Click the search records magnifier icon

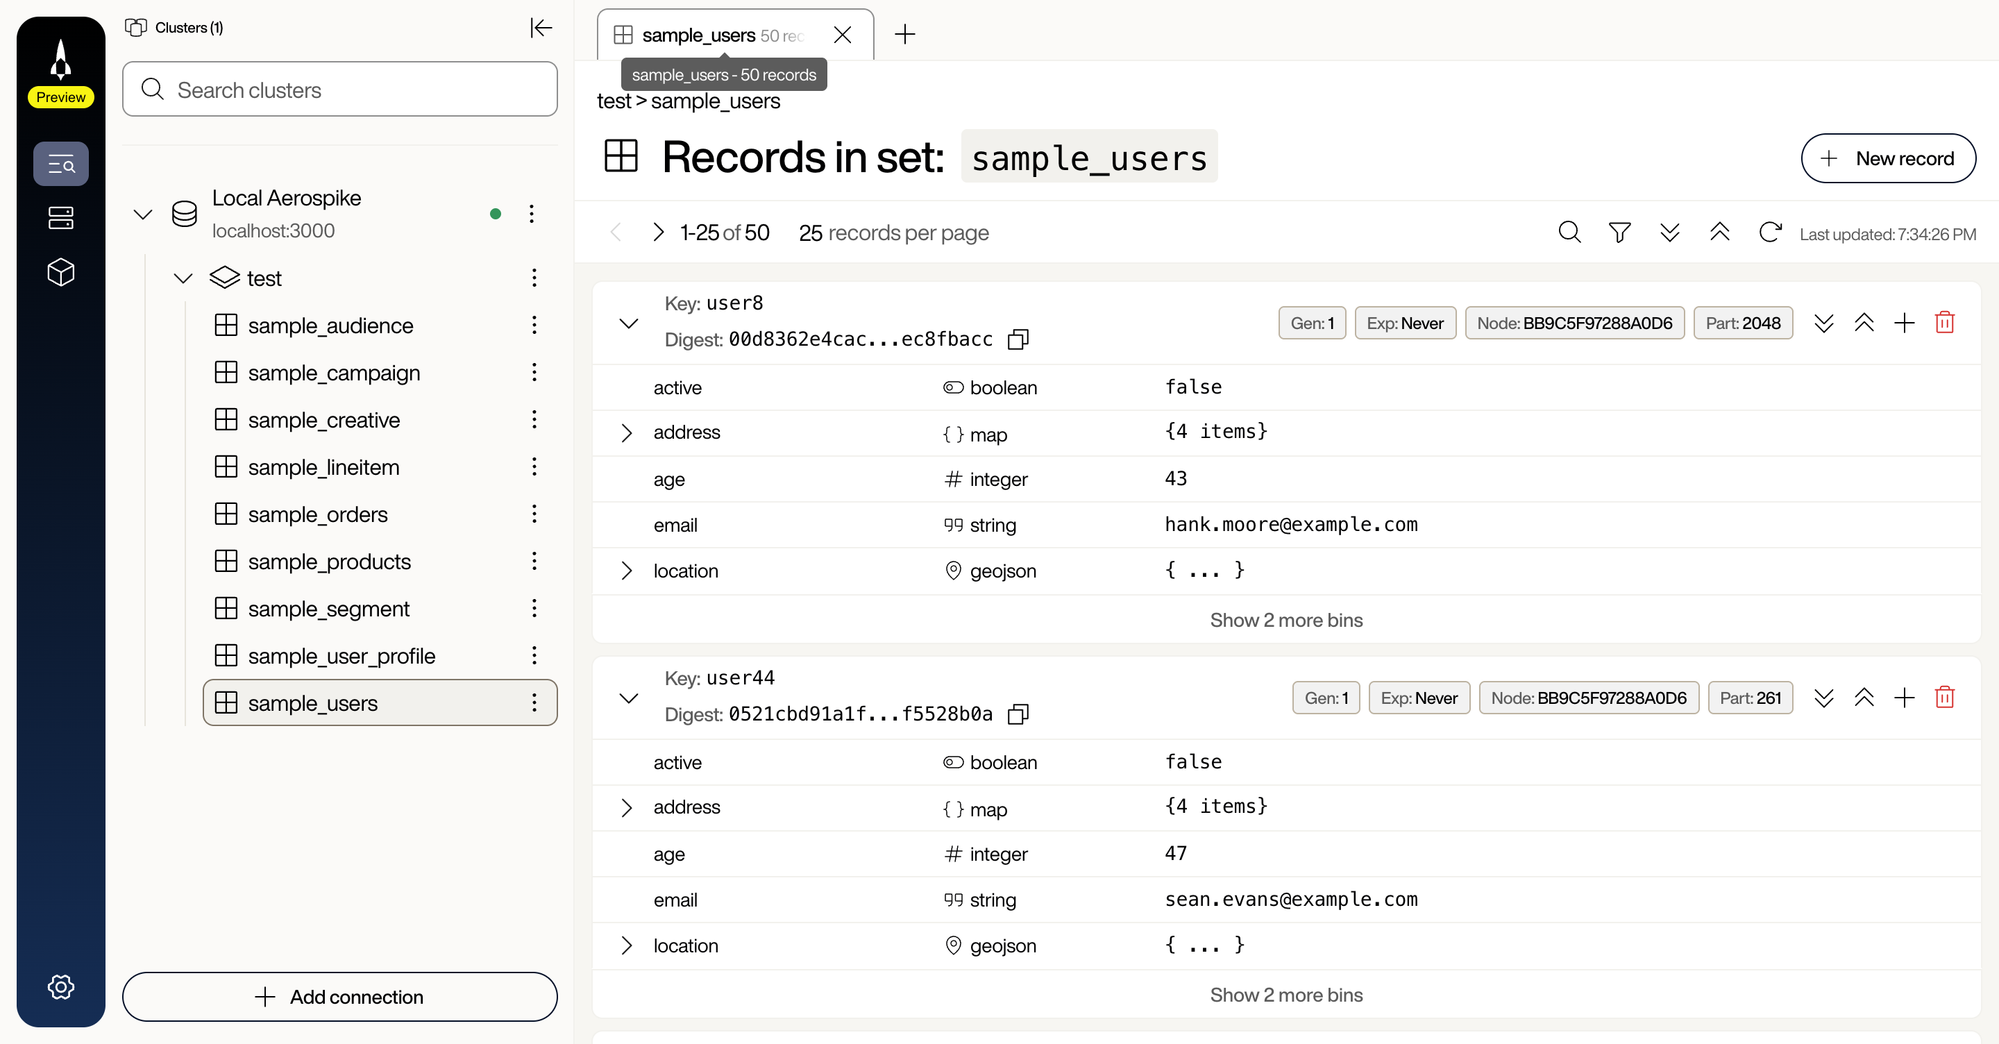pos(1569,232)
